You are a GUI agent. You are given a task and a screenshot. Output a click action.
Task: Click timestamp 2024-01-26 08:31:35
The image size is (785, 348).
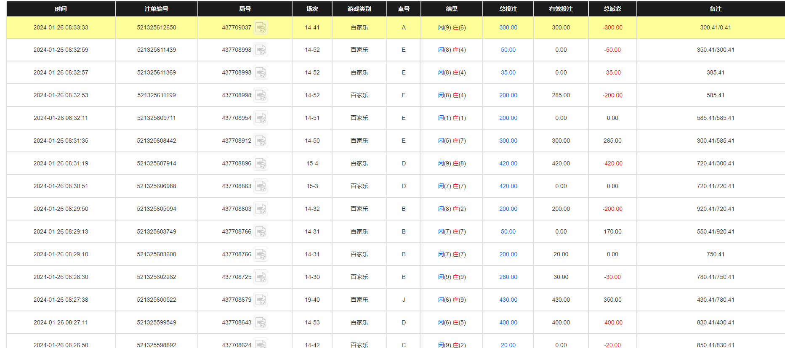click(x=61, y=141)
